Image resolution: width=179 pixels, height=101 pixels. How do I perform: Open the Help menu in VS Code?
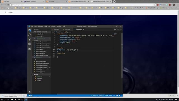64,26
